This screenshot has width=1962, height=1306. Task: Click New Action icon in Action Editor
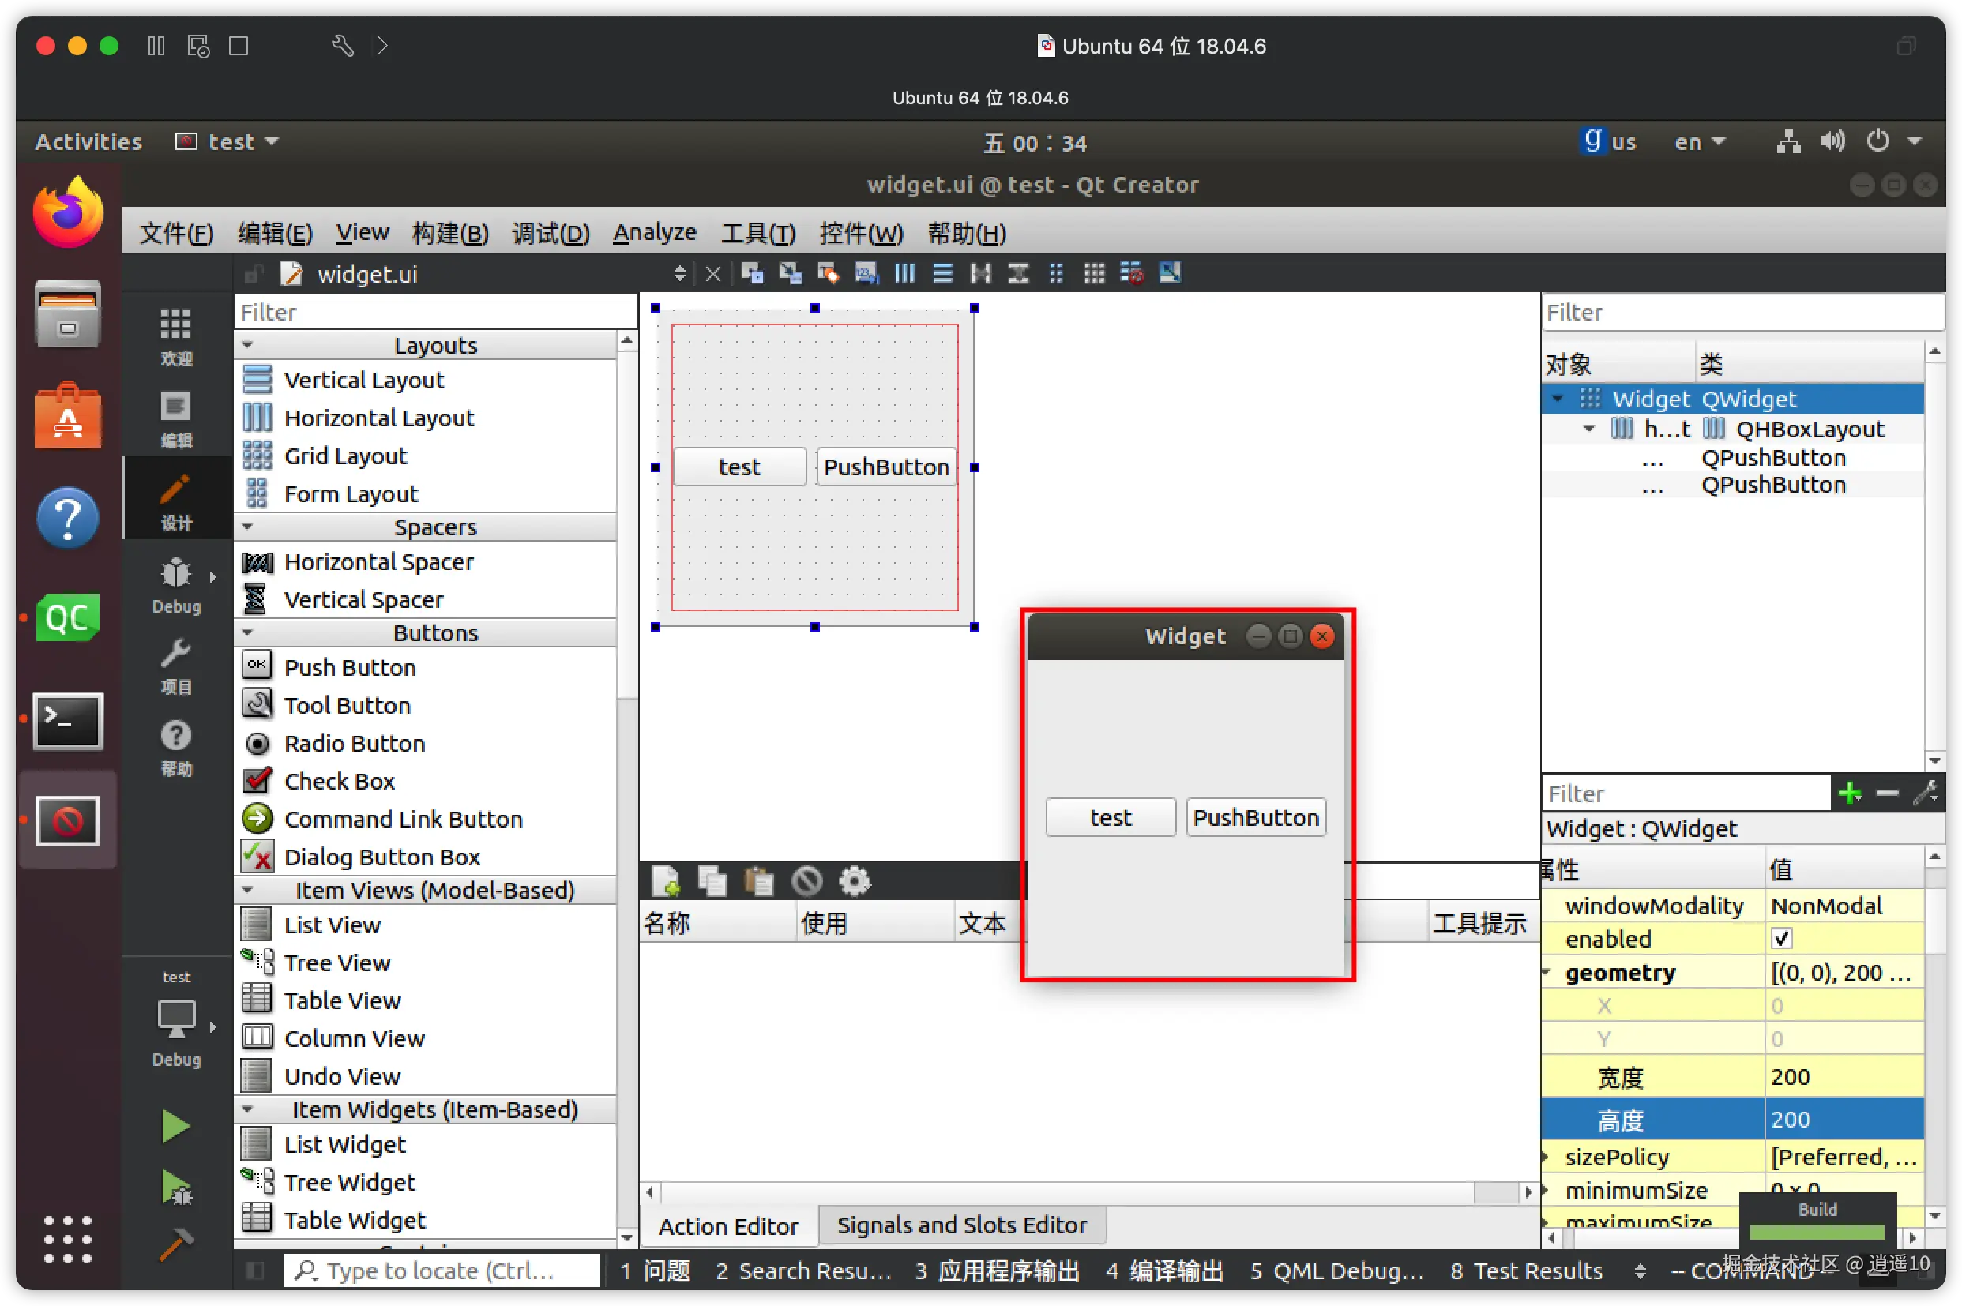[x=666, y=881]
